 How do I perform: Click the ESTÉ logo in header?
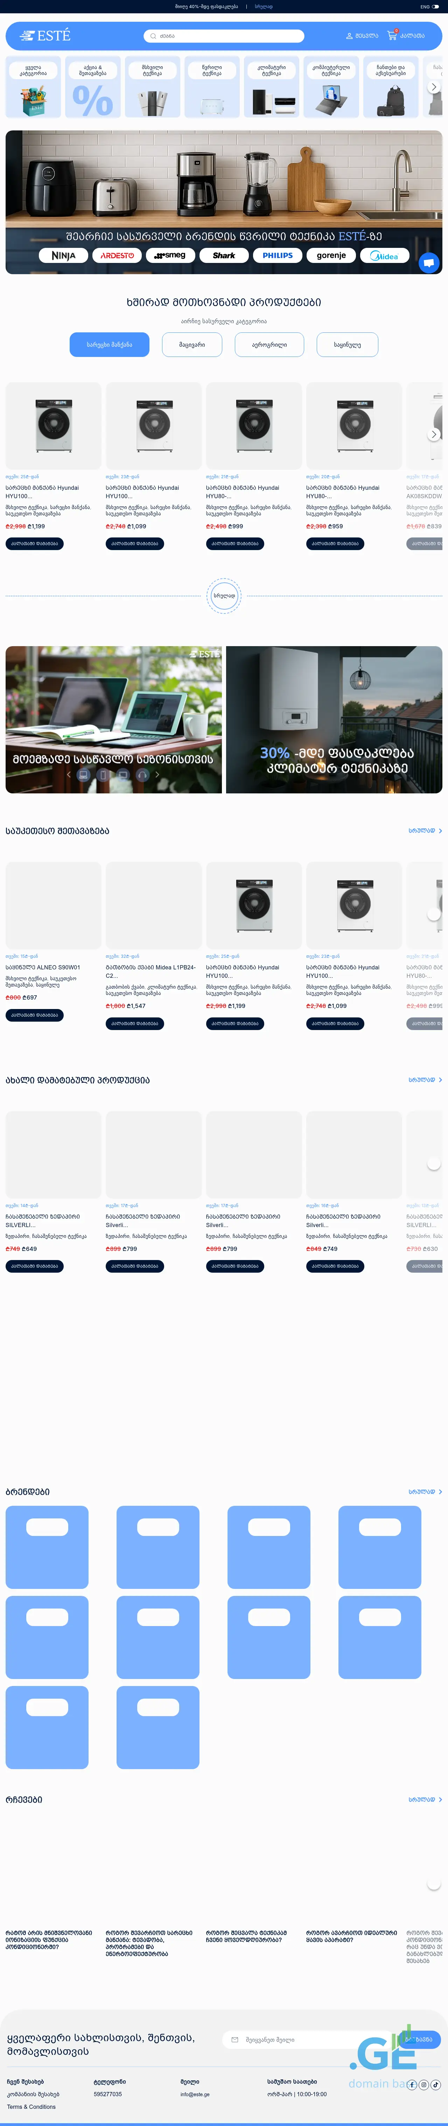coord(46,35)
